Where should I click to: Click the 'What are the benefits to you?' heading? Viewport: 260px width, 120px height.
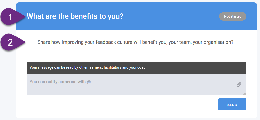75,16
